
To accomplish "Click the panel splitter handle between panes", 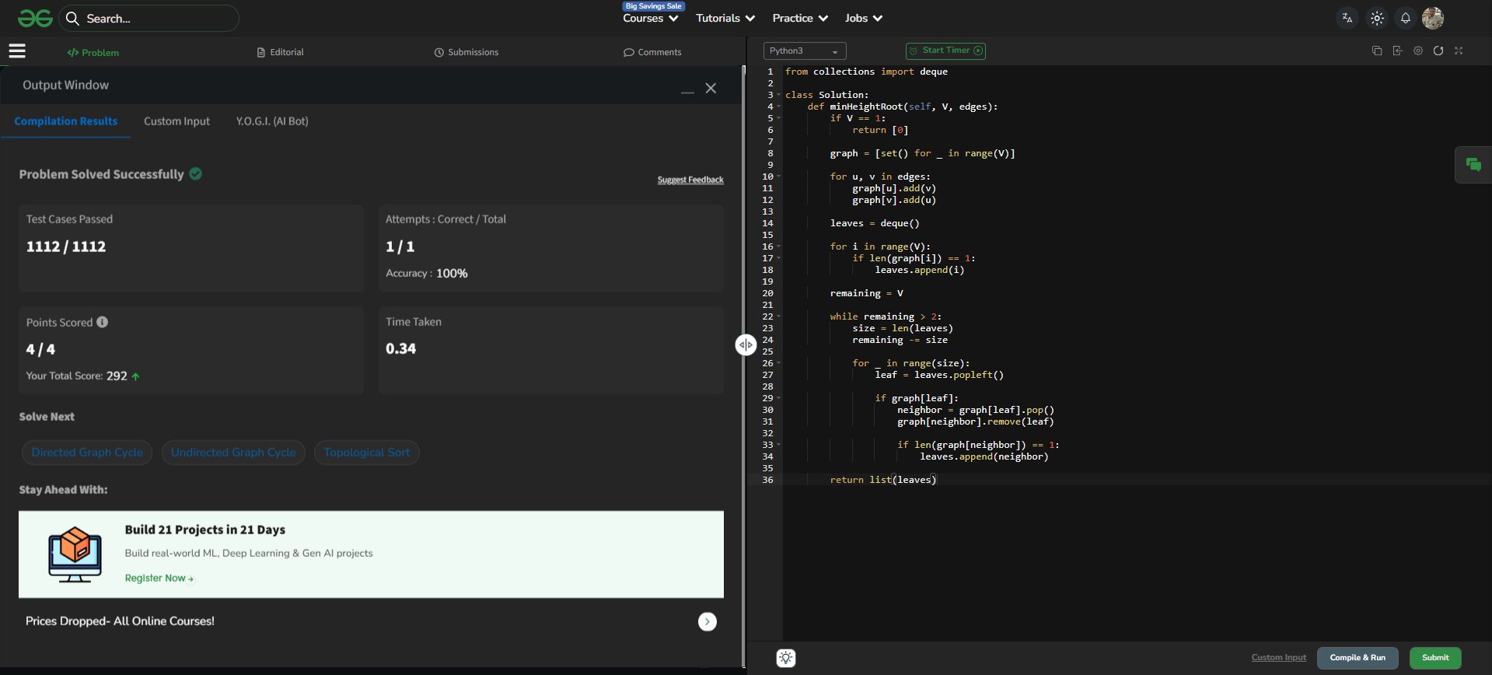I will tap(746, 345).
